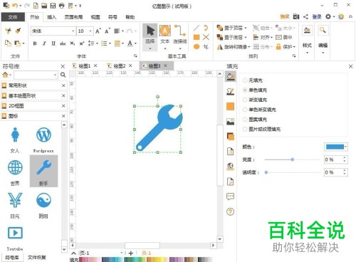The image size is (356, 262).
Task: Toggle italic text formatting
Action: (44, 43)
